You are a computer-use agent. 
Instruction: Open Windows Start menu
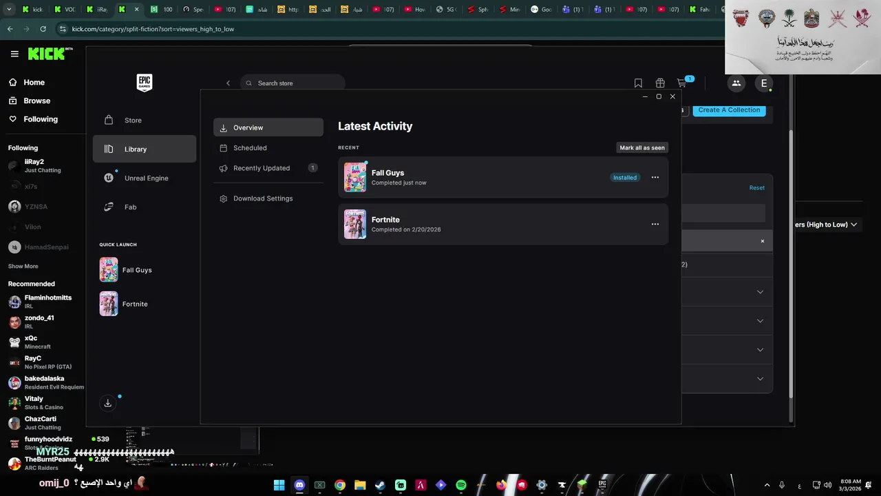279,485
